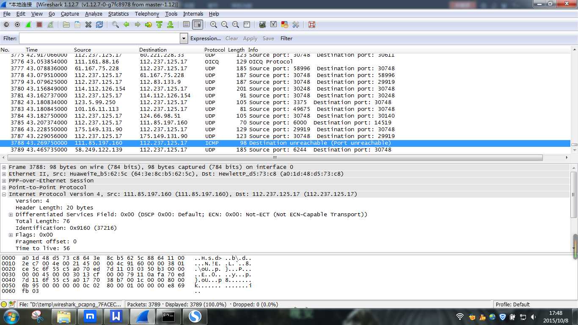Click expert info yellow circle in status bar
Screen dimensions: 578x325
tap(4, 304)
